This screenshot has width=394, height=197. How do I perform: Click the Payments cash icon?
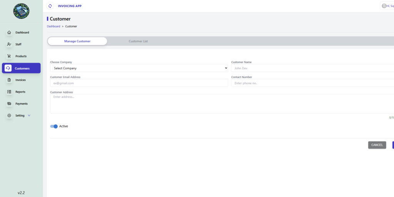pyautogui.click(x=9, y=104)
